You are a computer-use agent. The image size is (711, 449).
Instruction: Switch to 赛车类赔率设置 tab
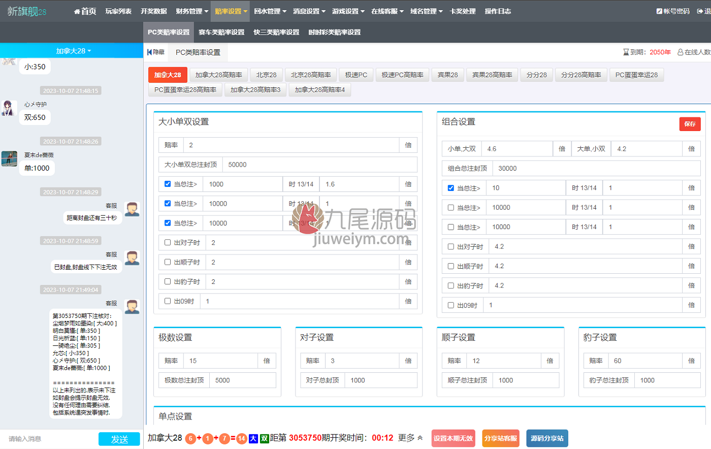point(221,32)
